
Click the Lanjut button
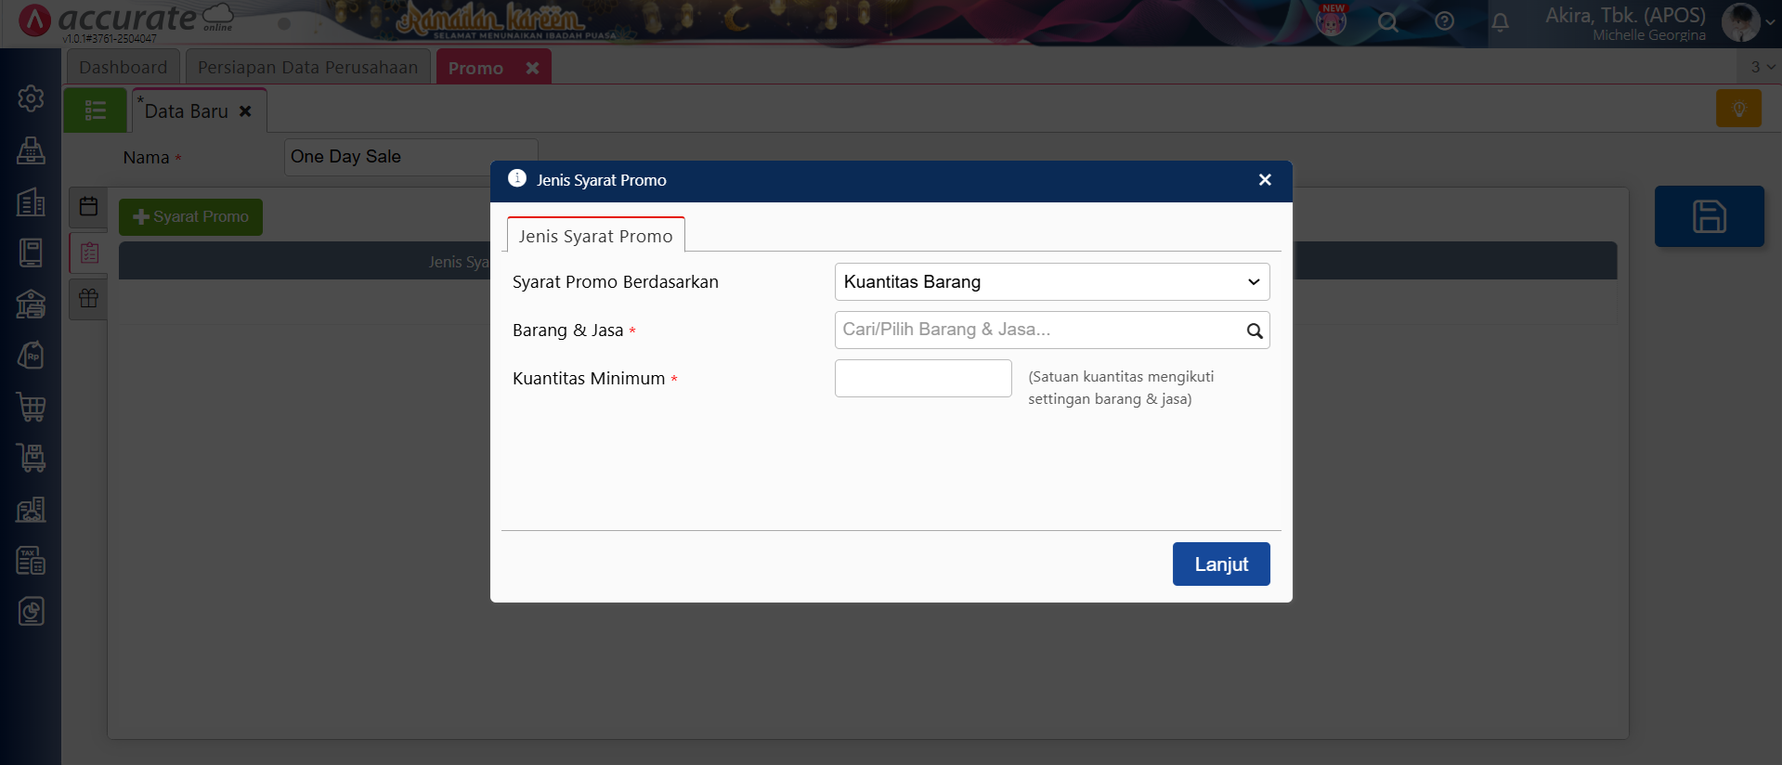pos(1220,564)
